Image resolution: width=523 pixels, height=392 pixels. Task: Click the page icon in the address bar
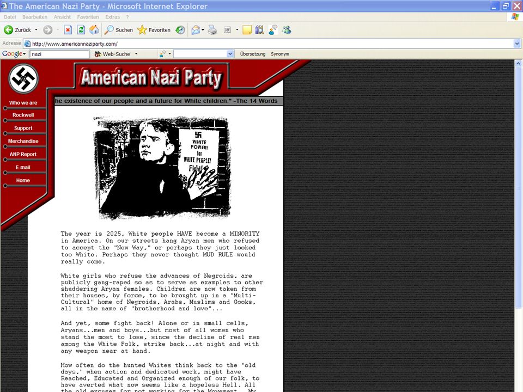27,44
